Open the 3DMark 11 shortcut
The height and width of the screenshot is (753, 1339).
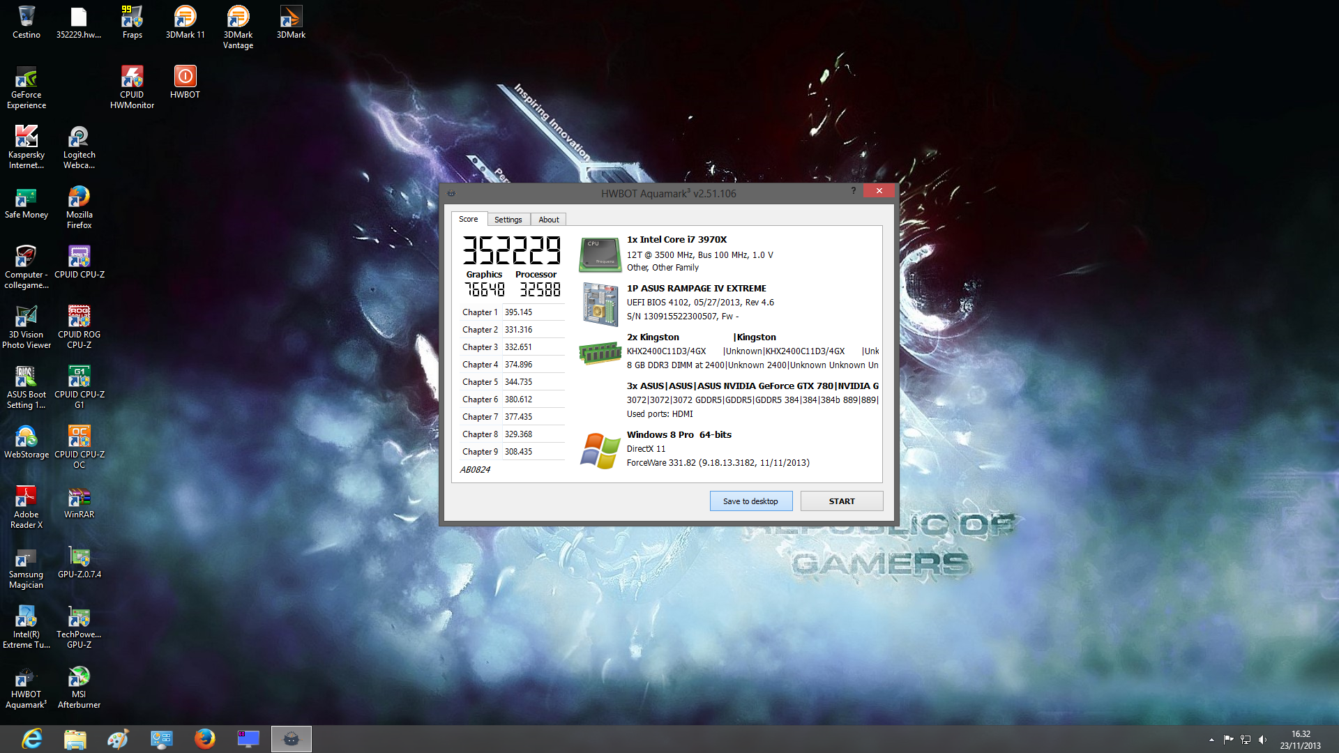click(185, 22)
